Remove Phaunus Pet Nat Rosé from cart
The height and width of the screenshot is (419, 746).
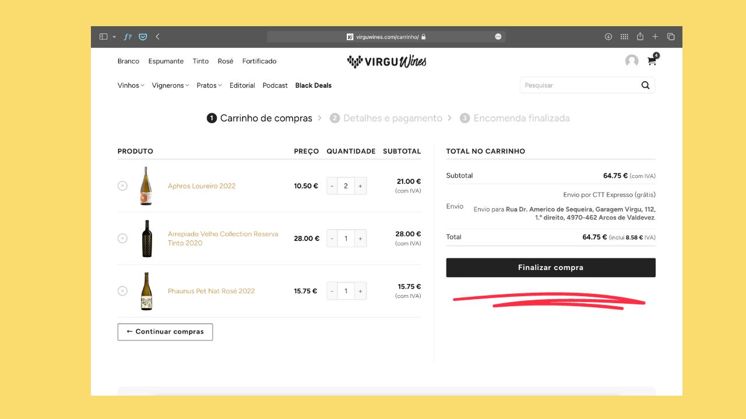pyautogui.click(x=122, y=290)
